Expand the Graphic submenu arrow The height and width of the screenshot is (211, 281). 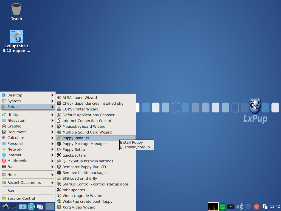pos(52,126)
